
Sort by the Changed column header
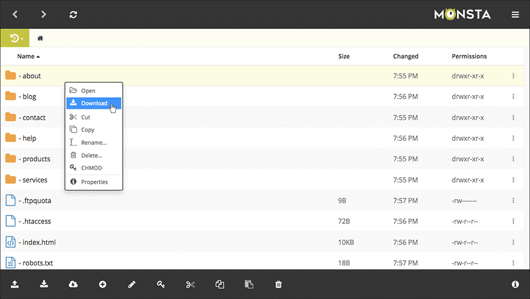[406, 56]
